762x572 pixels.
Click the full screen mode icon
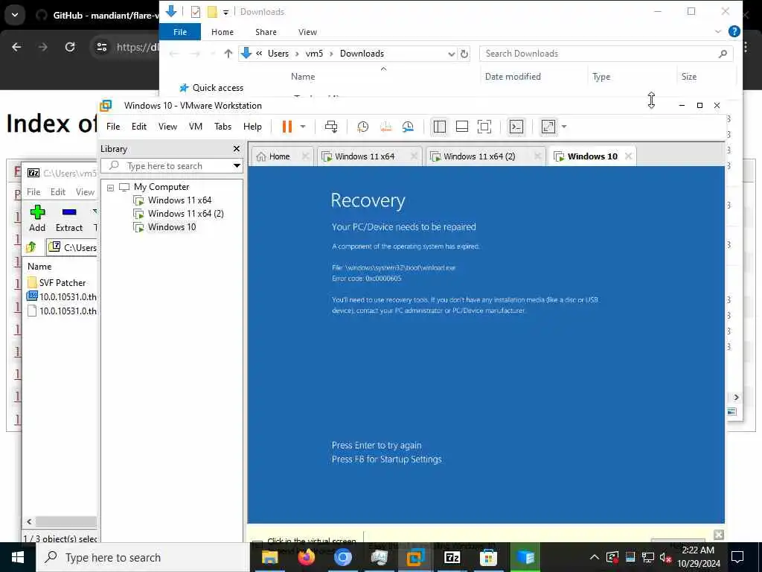[x=484, y=127]
